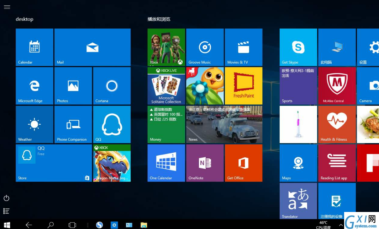Image resolution: width=379 pixels, height=229 pixels.
Task: Click the Windows Start button
Action: coord(7,225)
